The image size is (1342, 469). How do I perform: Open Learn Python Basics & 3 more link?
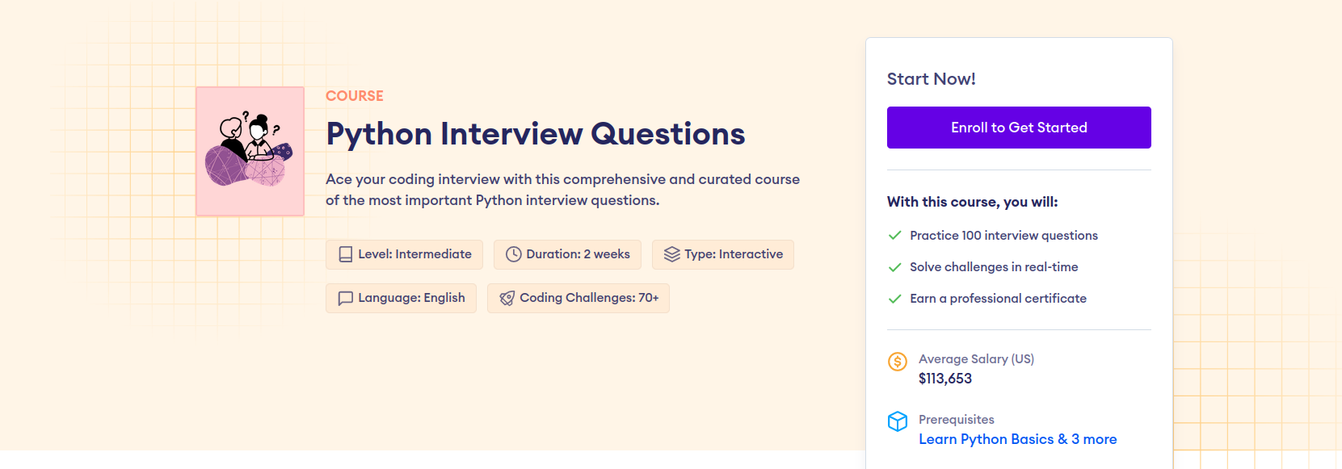click(x=1017, y=438)
